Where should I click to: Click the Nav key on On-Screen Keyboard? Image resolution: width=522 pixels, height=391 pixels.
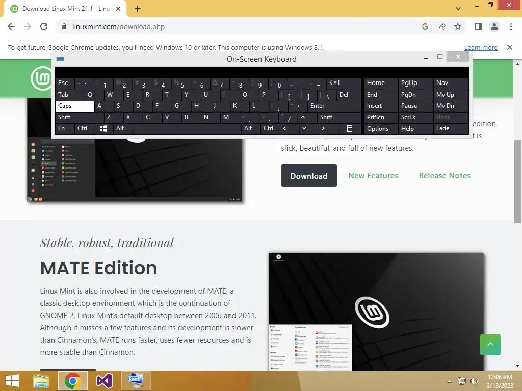click(x=451, y=83)
